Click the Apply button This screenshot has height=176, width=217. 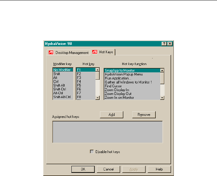coord(134,169)
